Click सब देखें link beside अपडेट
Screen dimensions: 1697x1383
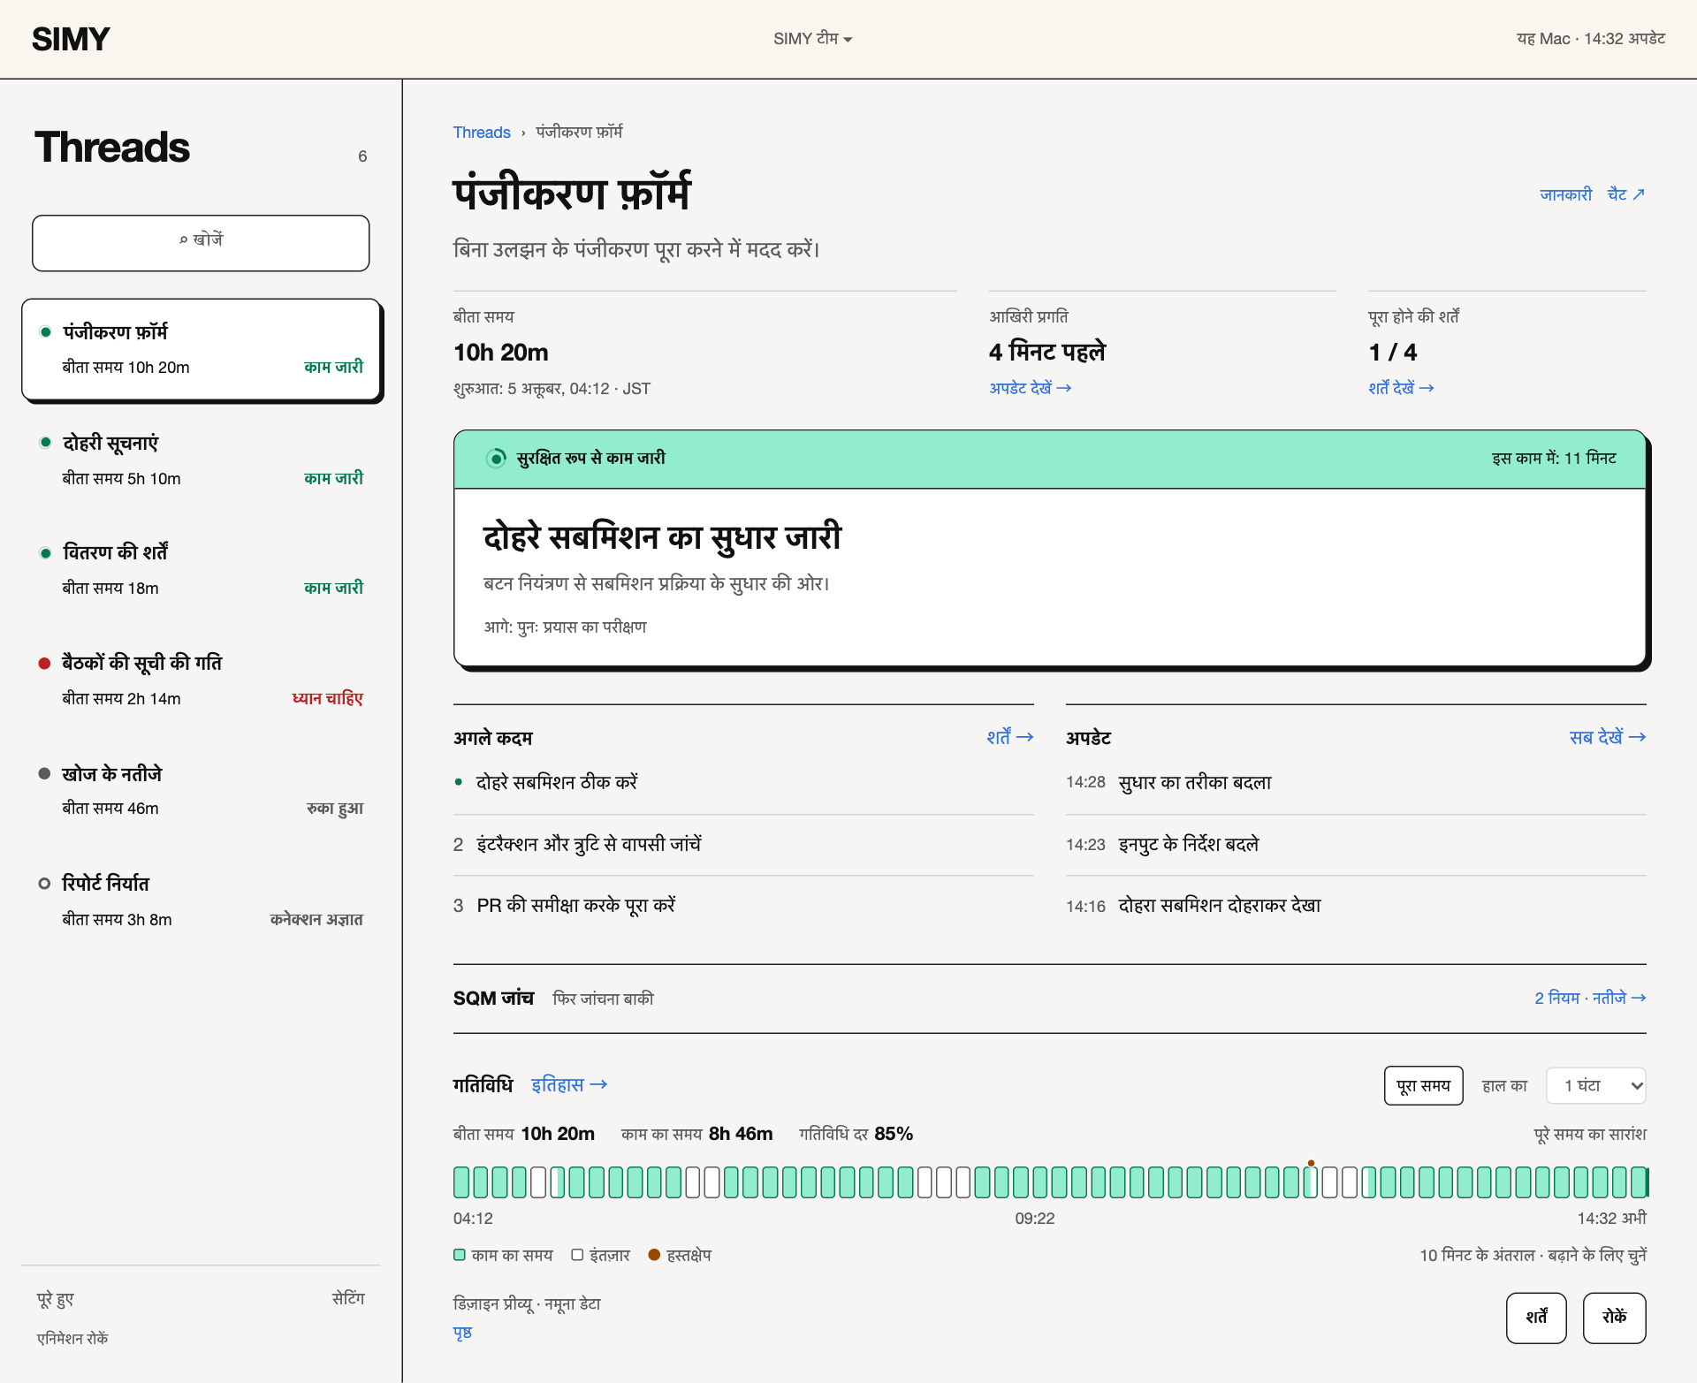(x=1607, y=737)
